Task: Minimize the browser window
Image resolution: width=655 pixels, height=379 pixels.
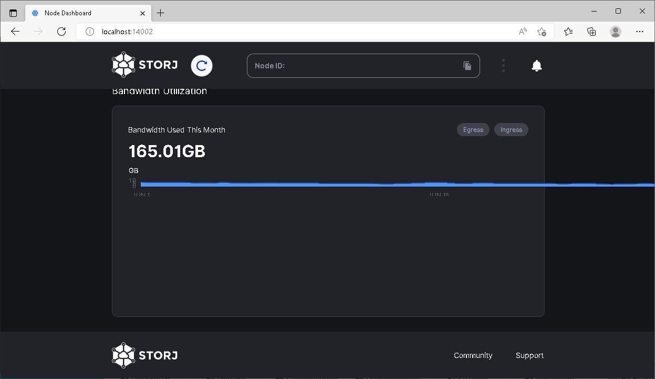Action: click(595, 11)
